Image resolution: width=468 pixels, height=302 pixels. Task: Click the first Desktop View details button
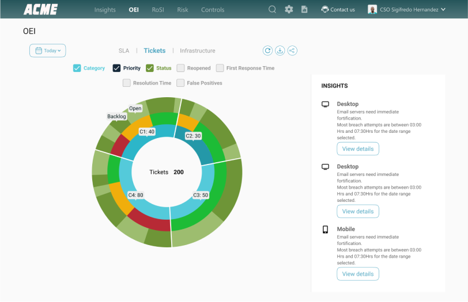pyautogui.click(x=358, y=148)
